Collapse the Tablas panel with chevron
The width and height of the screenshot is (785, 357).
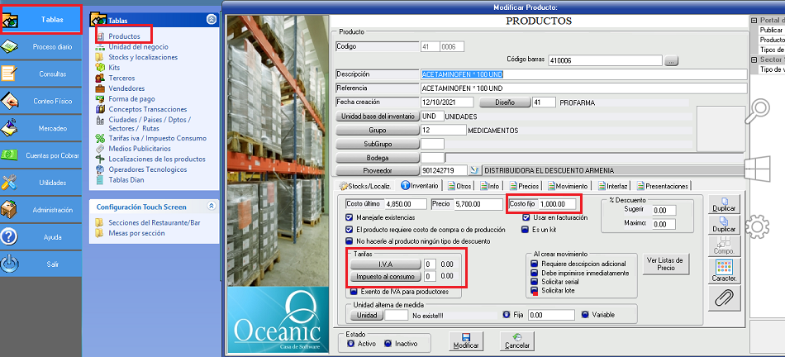tap(211, 18)
